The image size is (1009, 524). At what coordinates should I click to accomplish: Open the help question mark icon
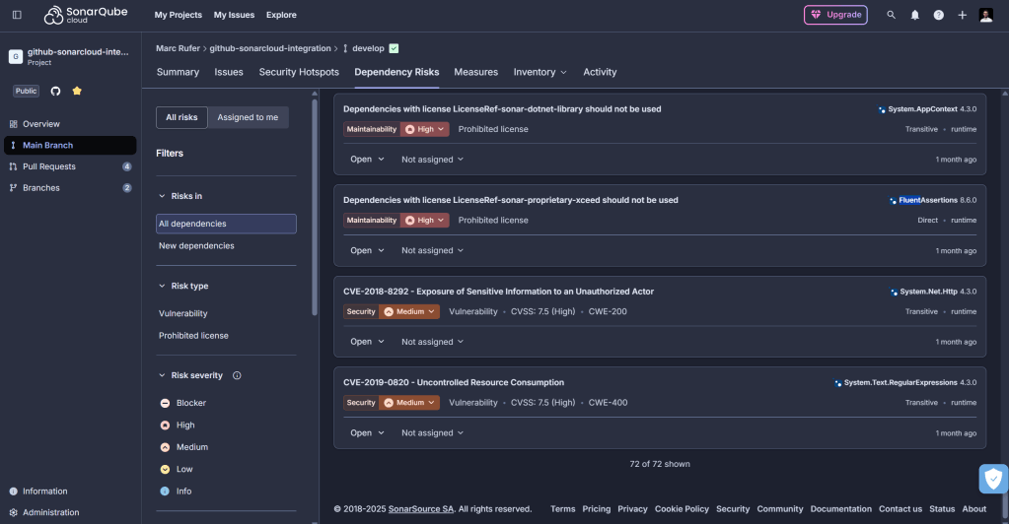tap(938, 15)
